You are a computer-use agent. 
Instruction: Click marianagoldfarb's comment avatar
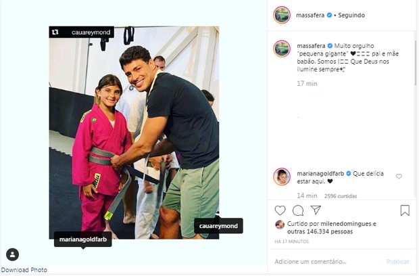click(x=282, y=177)
